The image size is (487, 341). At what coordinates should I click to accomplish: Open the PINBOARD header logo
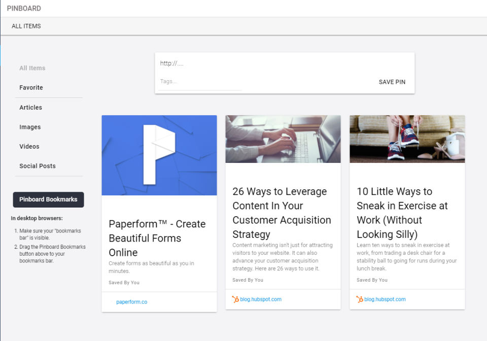pos(24,9)
